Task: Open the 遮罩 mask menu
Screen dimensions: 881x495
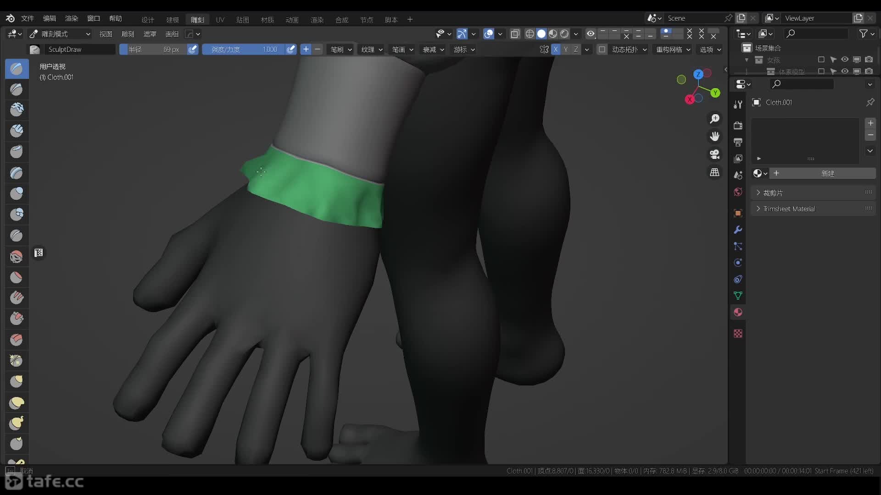Action: coord(150,34)
